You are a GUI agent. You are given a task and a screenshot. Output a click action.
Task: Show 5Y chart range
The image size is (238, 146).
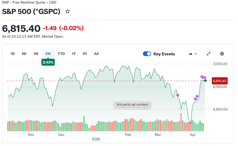tap(85, 54)
